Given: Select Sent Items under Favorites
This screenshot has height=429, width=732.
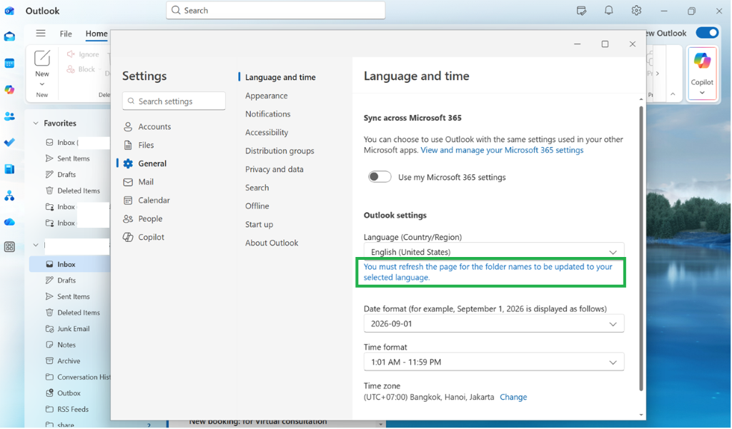Looking at the screenshot, I should [68, 158].
